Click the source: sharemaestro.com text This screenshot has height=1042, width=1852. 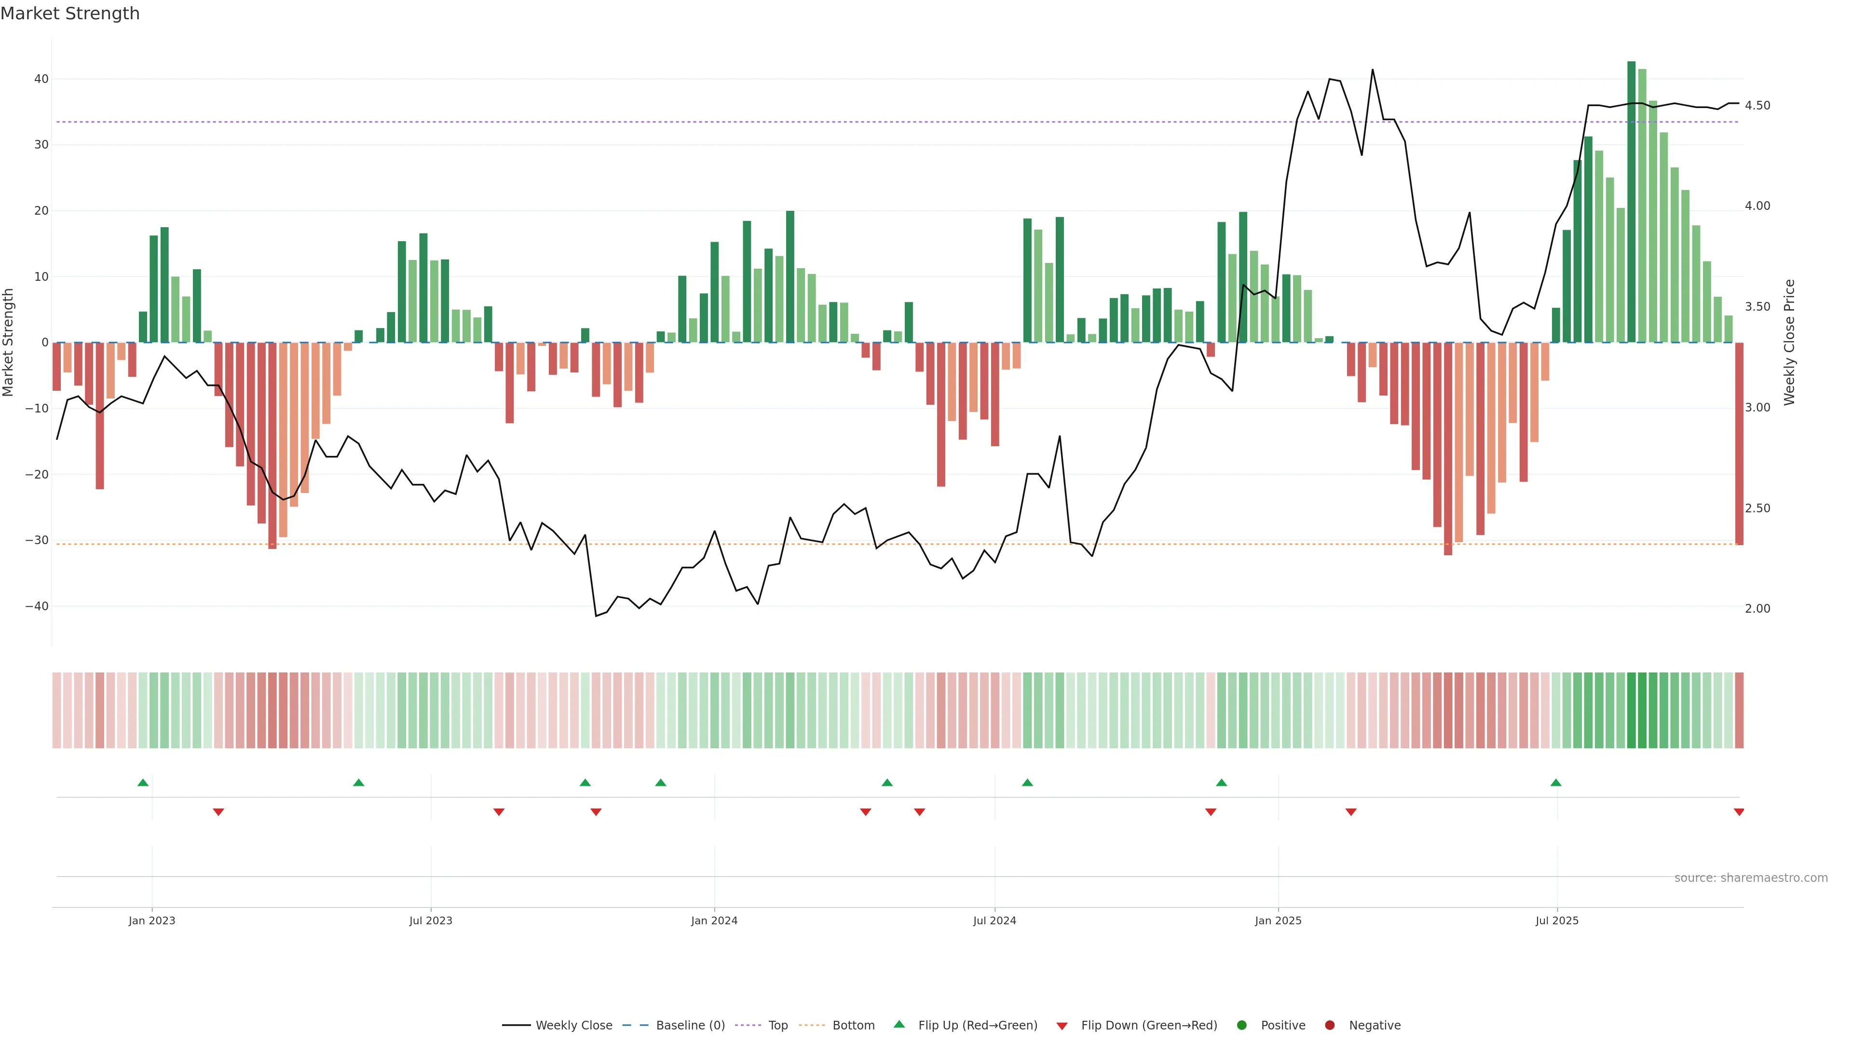click(x=1751, y=878)
